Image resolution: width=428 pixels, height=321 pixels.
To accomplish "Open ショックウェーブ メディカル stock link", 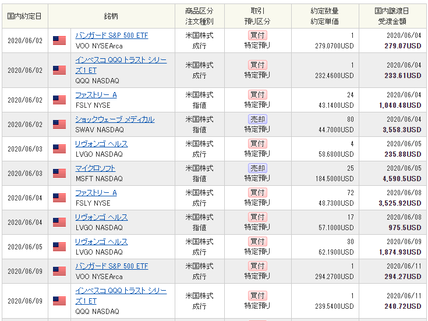I will tap(115, 119).
